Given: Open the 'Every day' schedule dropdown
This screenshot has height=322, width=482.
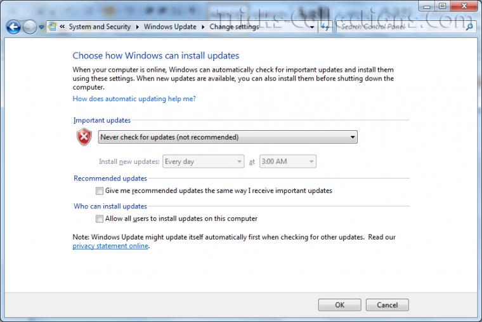Looking at the screenshot, I should coord(203,161).
